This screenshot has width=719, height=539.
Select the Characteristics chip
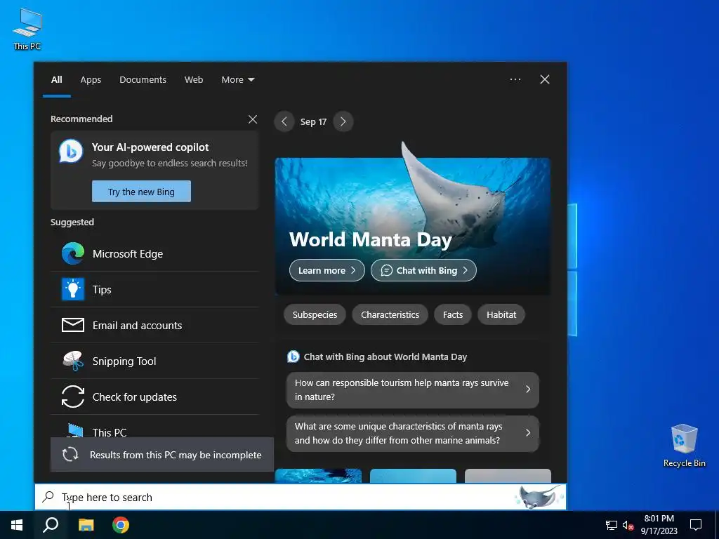tap(390, 314)
